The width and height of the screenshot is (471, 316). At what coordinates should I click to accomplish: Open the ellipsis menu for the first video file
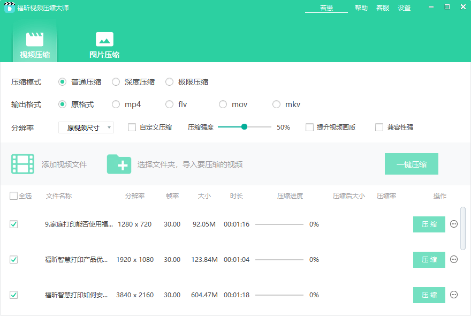(453, 224)
